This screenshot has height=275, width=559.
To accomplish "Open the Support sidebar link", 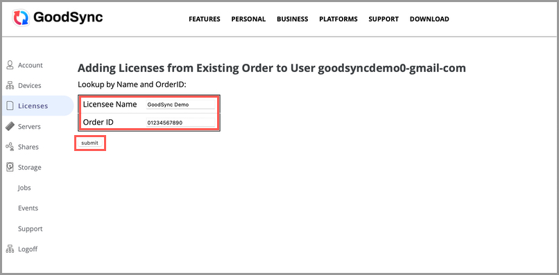I will pos(31,229).
